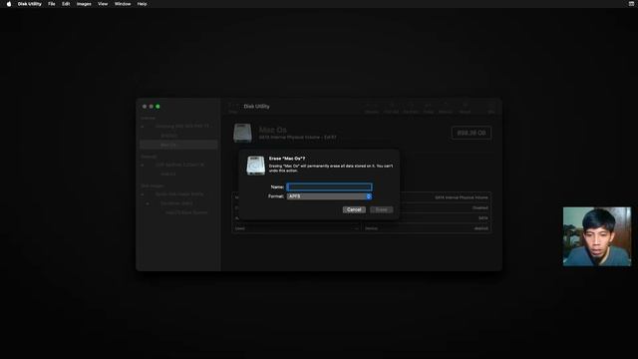The width and height of the screenshot is (638, 359).
Task: Click the drive icon in the Erase dialog
Action: (255, 166)
